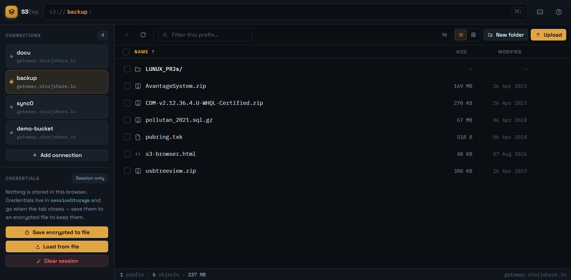Image resolution: width=571 pixels, height=280 pixels.
Task: Check the CDM-v2.12.36.4.U-WHQL-Certified.zip checkbox
Action: click(127, 103)
